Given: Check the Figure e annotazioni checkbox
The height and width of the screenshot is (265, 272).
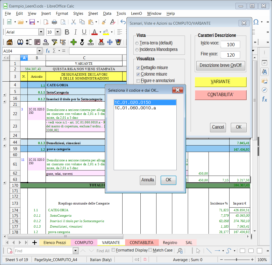Looking at the screenshot, I should click(138, 81).
